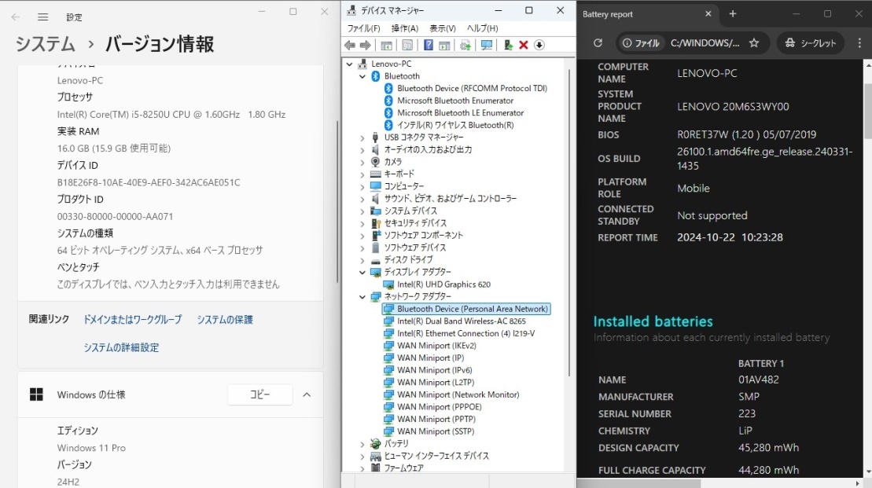Select WAN Miniport (SSTP)
Image resolution: width=872 pixels, height=488 pixels.
(x=436, y=431)
